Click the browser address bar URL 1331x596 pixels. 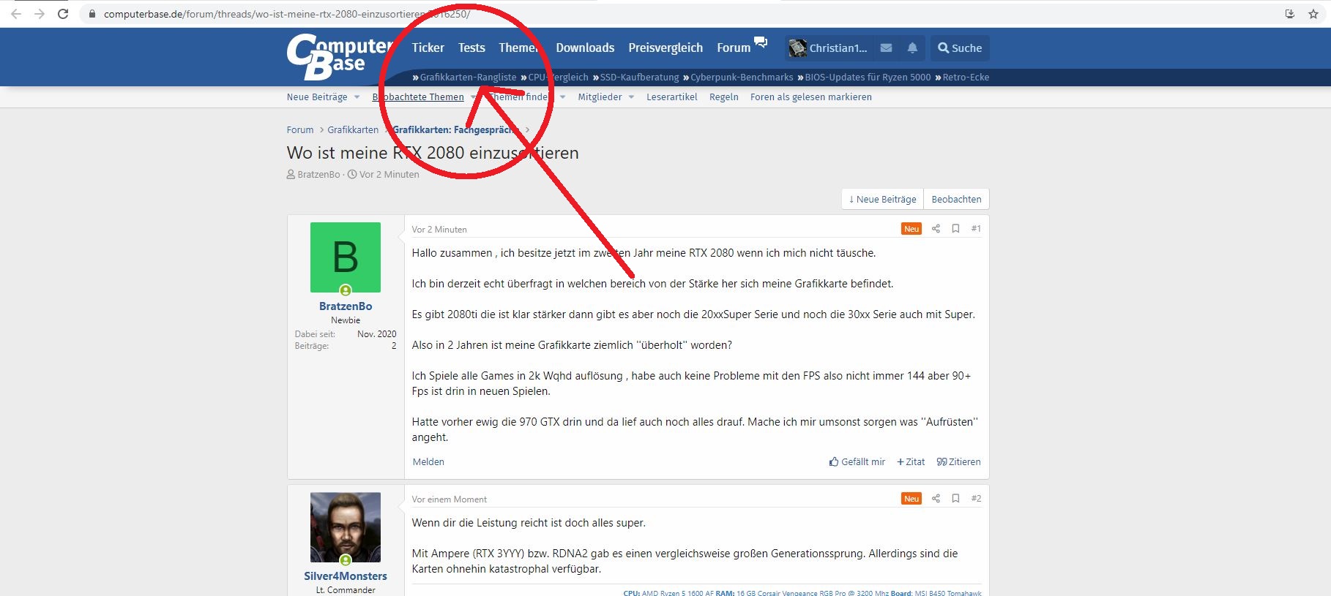coord(287,14)
